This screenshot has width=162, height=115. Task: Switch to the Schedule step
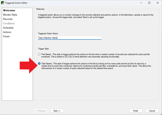[x=8, y=28]
